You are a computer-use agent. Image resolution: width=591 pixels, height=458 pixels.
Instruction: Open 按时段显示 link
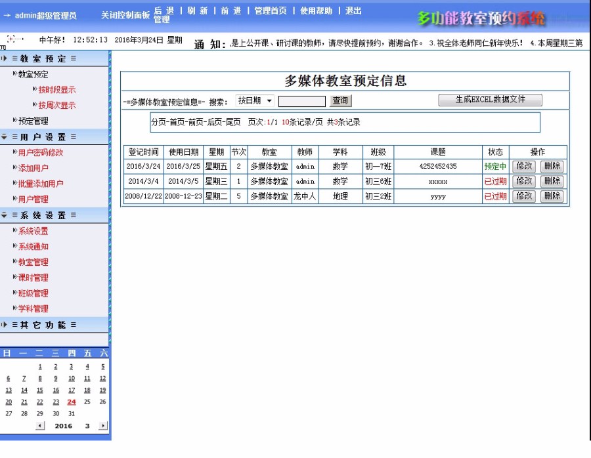pos(57,90)
